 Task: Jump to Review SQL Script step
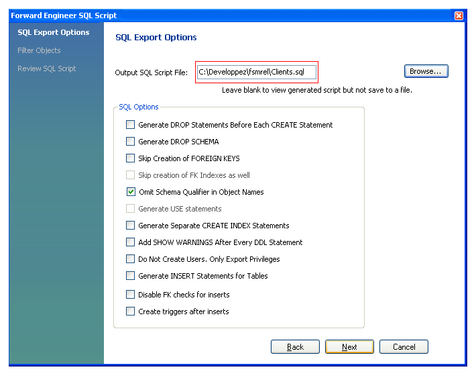point(46,68)
